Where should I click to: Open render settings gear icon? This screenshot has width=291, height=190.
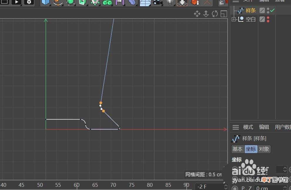click(29, 2)
